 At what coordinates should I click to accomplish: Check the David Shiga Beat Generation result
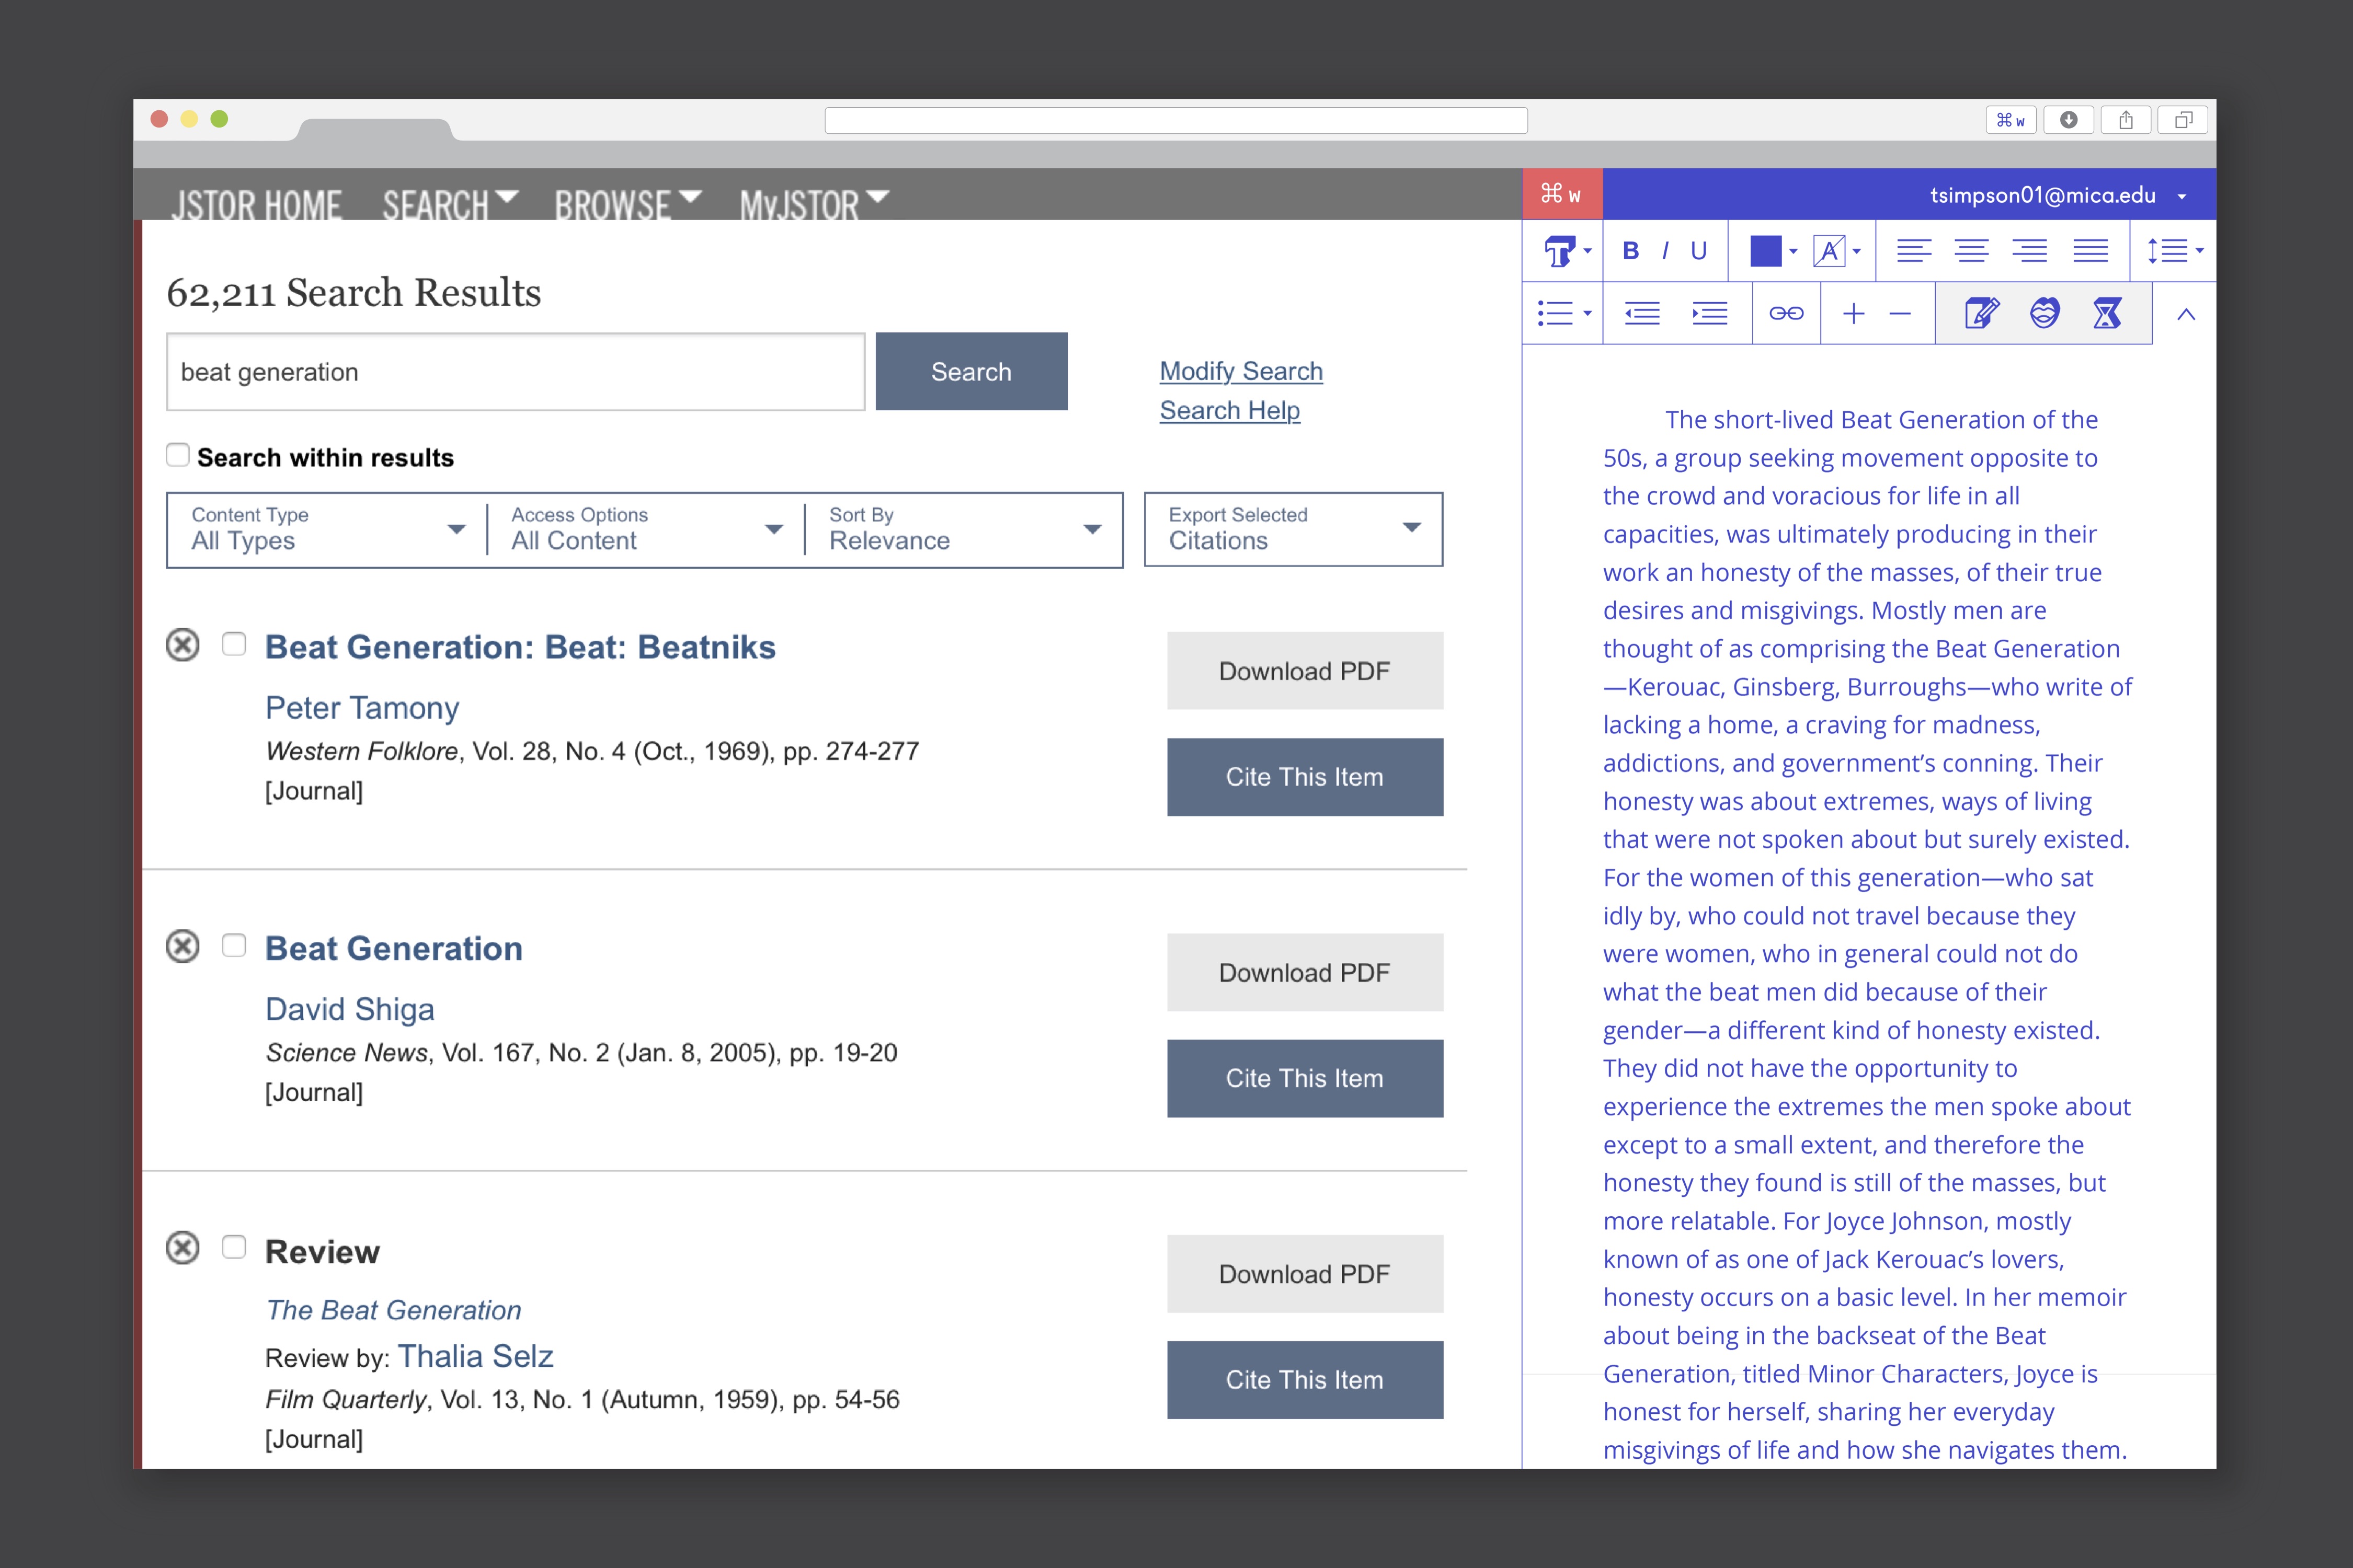tap(234, 946)
